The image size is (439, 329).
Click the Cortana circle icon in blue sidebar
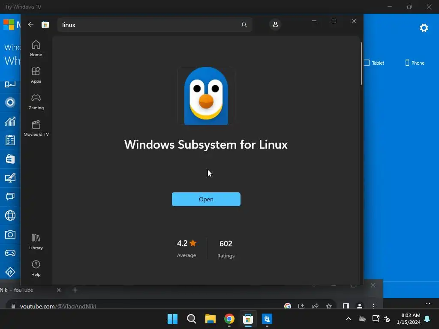click(x=10, y=102)
